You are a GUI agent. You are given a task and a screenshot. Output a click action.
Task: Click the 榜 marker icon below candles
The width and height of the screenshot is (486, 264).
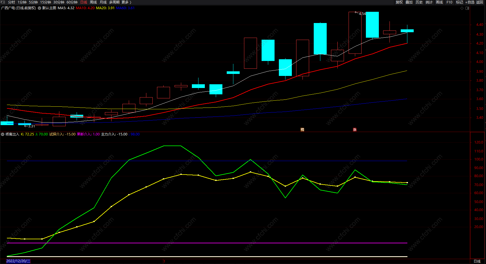click(302, 130)
